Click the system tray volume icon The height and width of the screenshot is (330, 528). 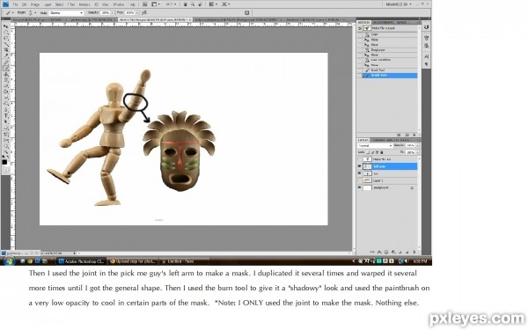click(407, 261)
